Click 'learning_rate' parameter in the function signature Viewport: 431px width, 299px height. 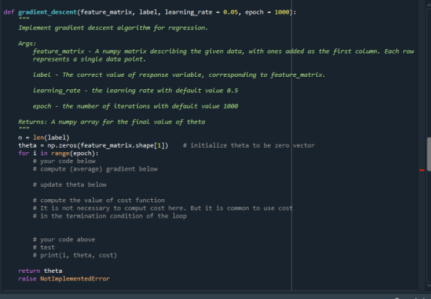[x=189, y=12]
